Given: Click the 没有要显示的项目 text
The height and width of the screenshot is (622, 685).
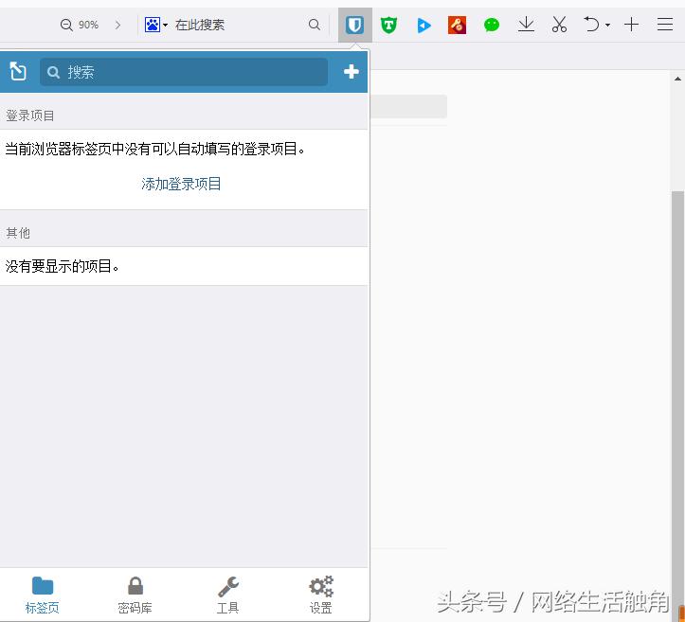Looking at the screenshot, I should click(62, 266).
